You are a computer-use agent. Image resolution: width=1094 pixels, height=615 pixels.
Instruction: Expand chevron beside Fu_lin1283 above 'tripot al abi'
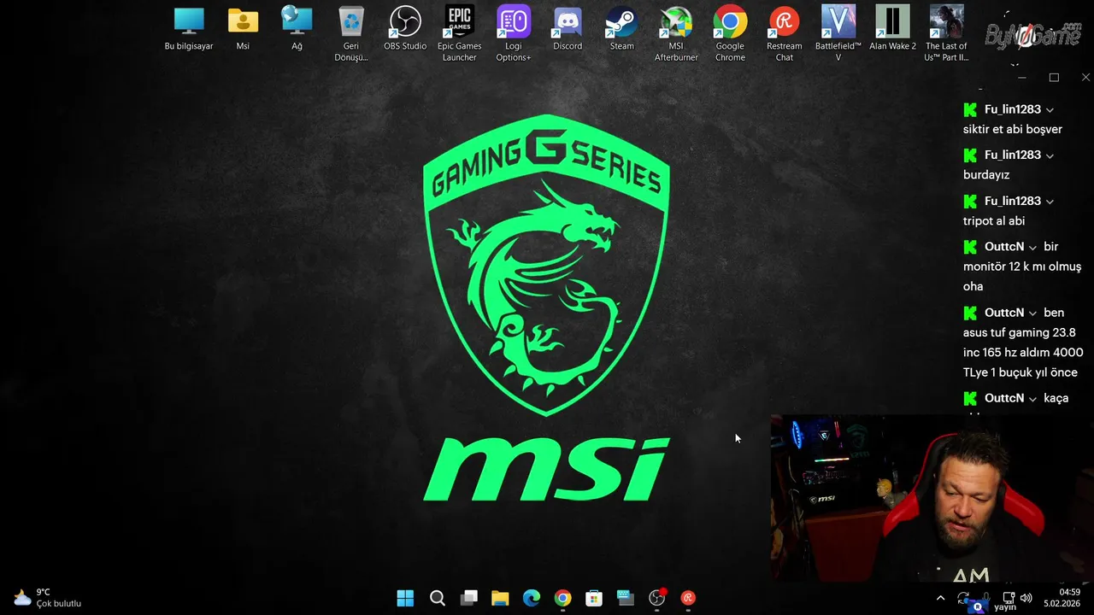tap(1050, 202)
